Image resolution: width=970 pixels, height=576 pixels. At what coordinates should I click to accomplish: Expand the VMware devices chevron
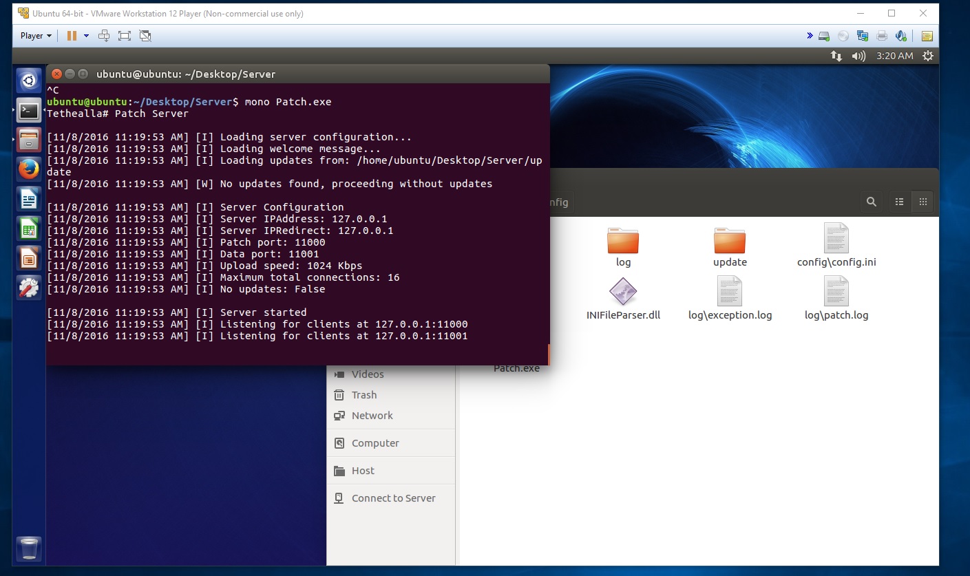[x=810, y=36]
